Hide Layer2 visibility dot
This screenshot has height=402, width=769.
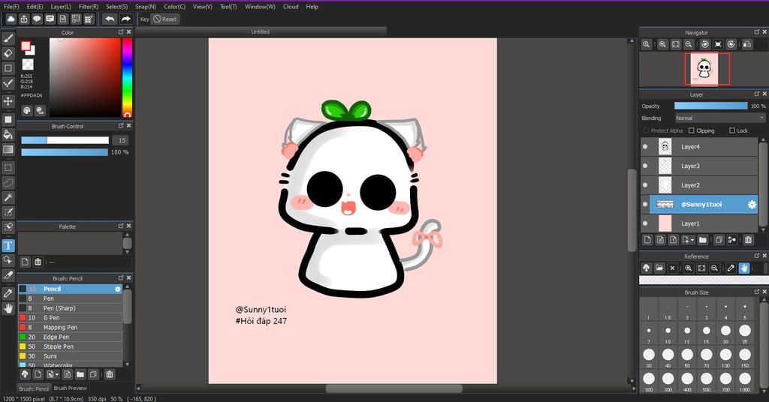pyautogui.click(x=645, y=185)
